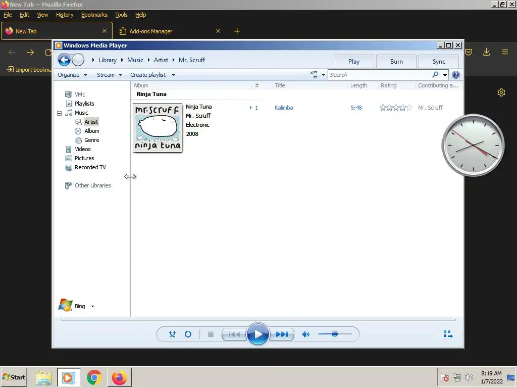The image size is (517, 388).
Task: Toggle shuffle in Media Player controls
Action: [172, 334]
